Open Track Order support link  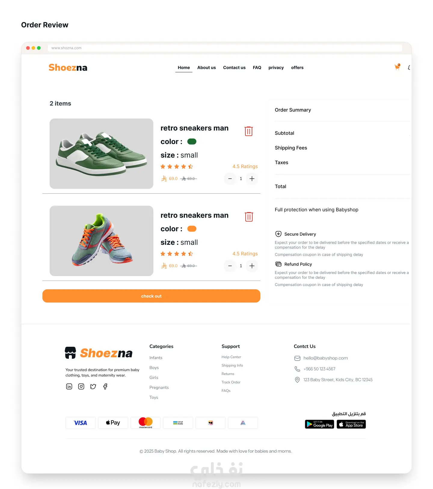click(231, 382)
